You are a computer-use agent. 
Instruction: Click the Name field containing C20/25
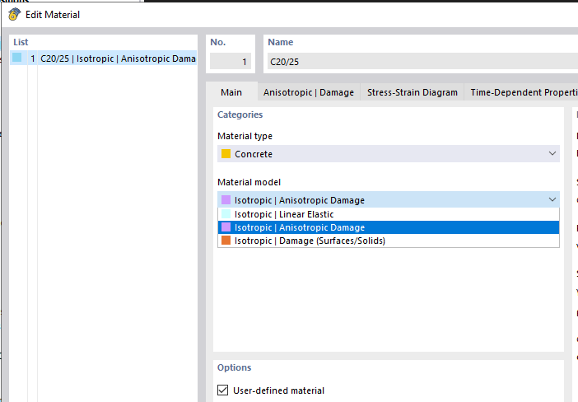click(420, 61)
